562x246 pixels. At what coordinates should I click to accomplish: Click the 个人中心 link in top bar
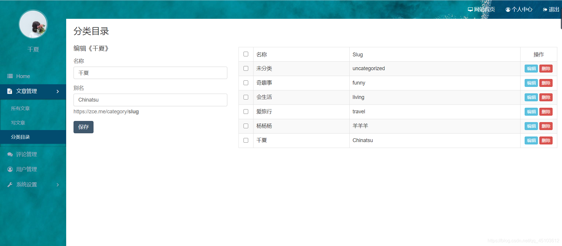pyautogui.click(x=519, y=9)
